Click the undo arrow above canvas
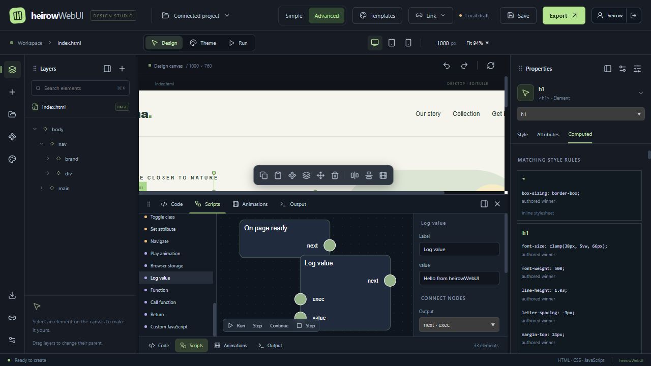The height and width of the screenshot is (366, 651). [447, 66]
